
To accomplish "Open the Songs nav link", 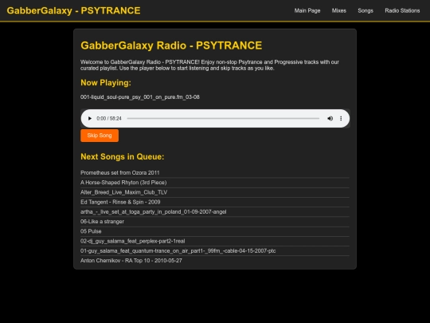I will 365,10.
